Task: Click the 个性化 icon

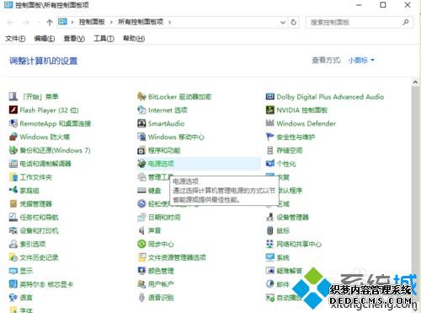Action: pos(269,164)
